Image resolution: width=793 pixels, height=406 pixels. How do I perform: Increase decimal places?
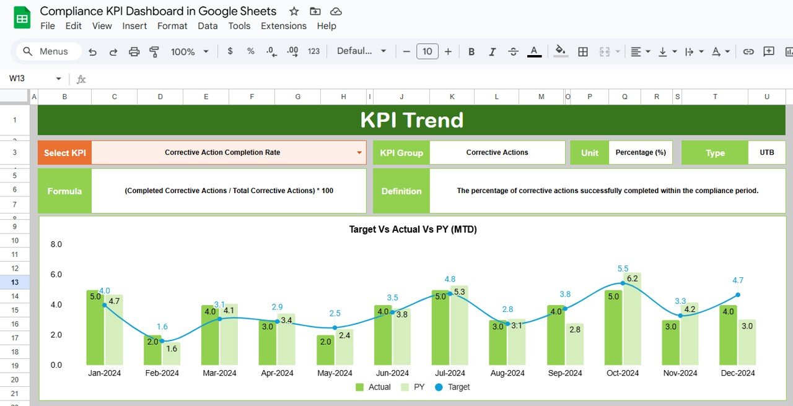tap(292, 51)
